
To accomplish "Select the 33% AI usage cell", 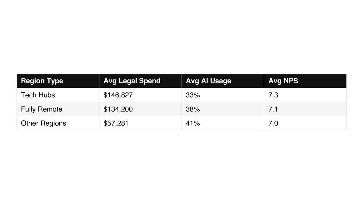I will [x=223, y=95].
